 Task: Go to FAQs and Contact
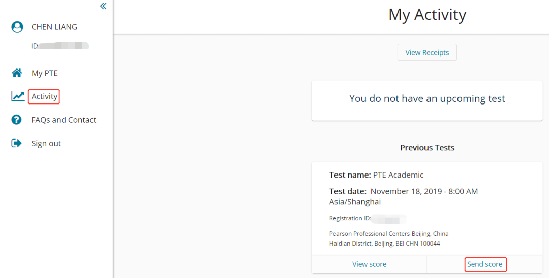(64, 120)
